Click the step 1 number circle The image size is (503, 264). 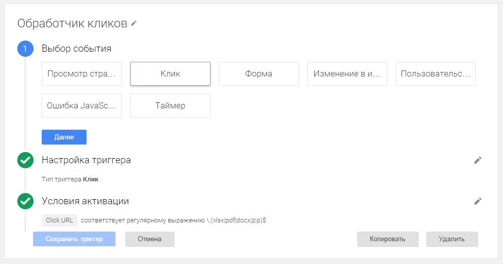click(25, 49)
